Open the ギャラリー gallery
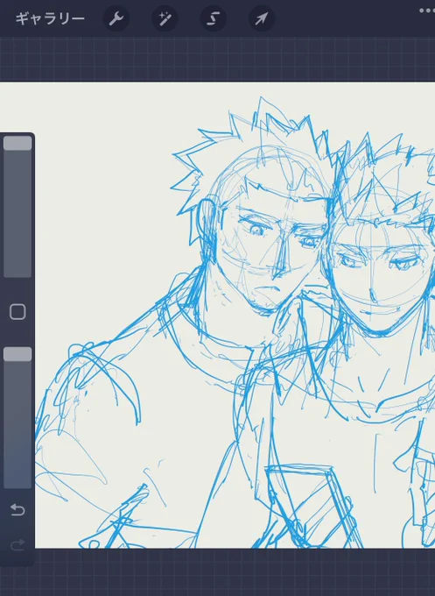Image resolution: width=435 pixels, height=596 pixels. pos(50,18)
